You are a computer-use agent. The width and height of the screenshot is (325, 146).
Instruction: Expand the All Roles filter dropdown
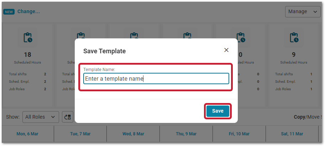pyautogui.click(x=41, y=117)
